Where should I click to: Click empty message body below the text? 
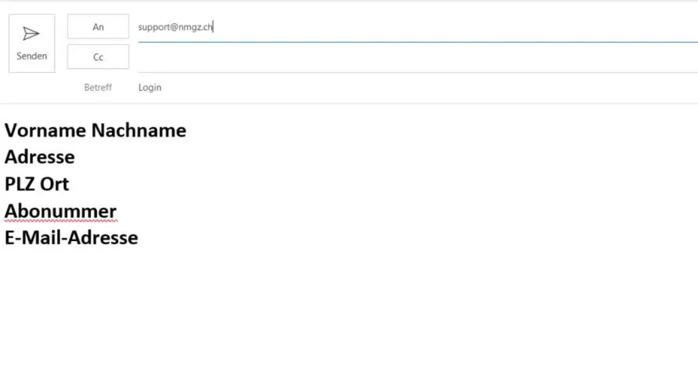(341, 313)
